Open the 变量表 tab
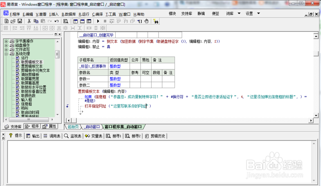Image resolution: width=321 pixels, height=186 pixels. click(x=94, y=136)
